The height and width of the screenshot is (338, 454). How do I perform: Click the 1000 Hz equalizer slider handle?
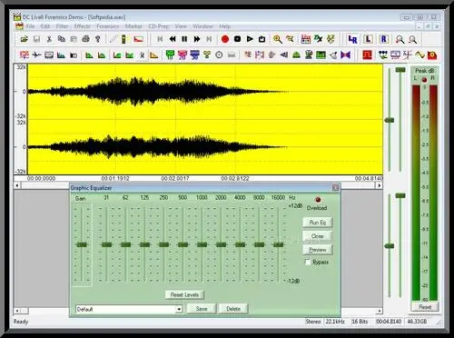point(202,244)
